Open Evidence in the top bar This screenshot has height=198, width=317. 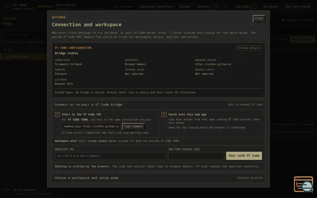pyautogui.click(x=271, y=7)
